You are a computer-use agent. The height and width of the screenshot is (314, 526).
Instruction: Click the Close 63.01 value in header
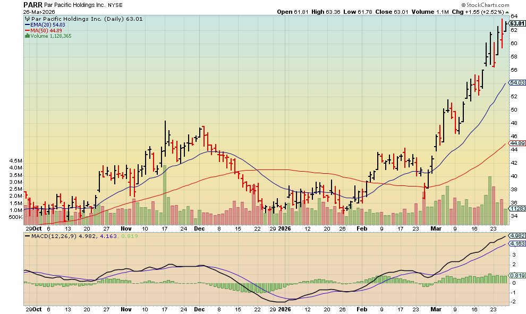click(x=392, y=12)
